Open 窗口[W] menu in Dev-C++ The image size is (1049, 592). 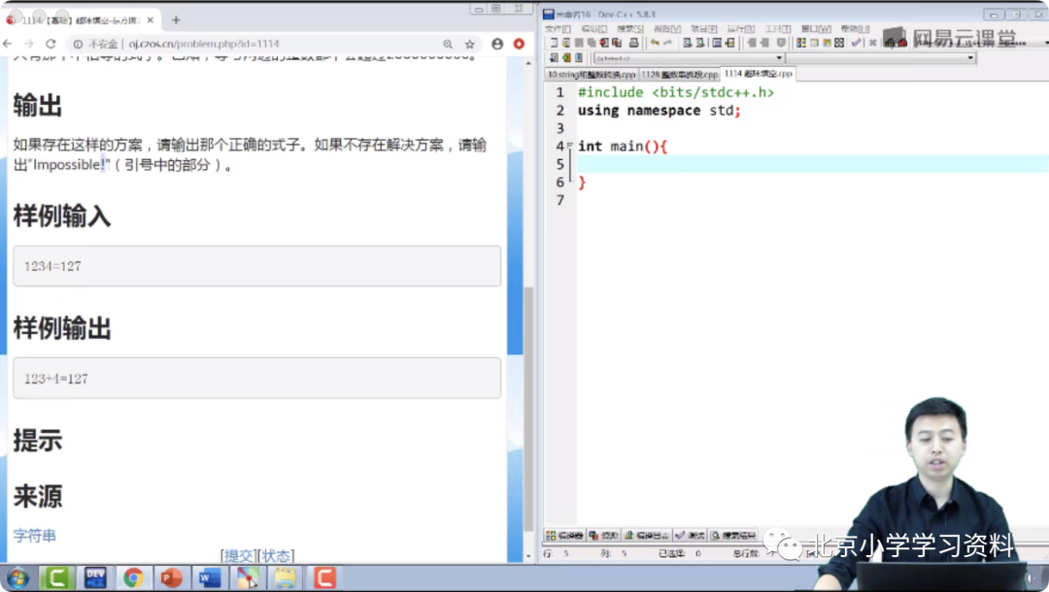(x=816, y=29)
